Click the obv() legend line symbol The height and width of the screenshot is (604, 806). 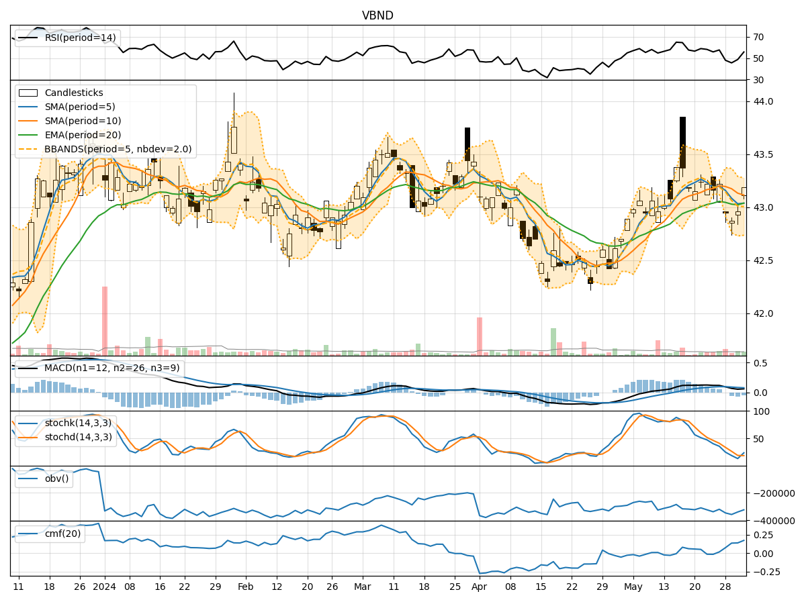[30, 479]
